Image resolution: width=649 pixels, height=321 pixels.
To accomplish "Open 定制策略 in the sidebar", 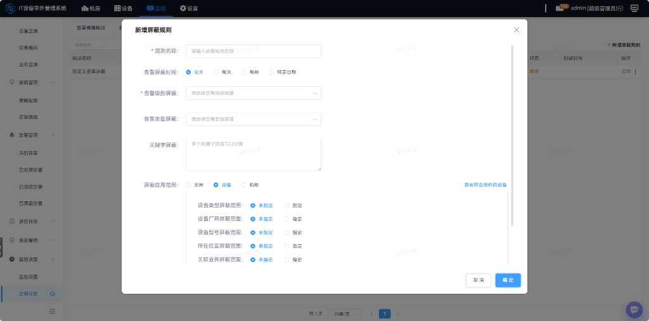I will [x=28, y=117].
